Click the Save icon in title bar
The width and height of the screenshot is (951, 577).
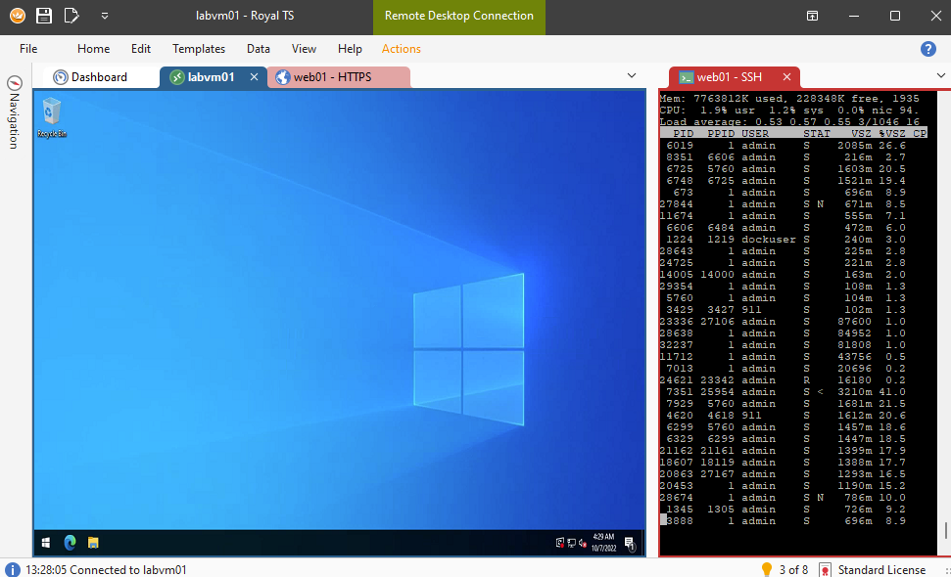(44, 16)
